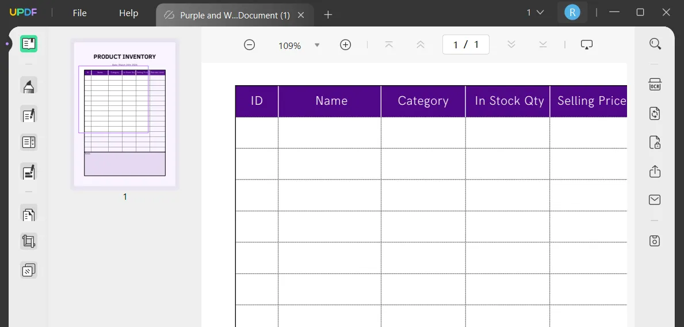Click the zoom in plus icon
This screenshot has width=684, height=327.
pyautogui.click(x=346, y=44)
